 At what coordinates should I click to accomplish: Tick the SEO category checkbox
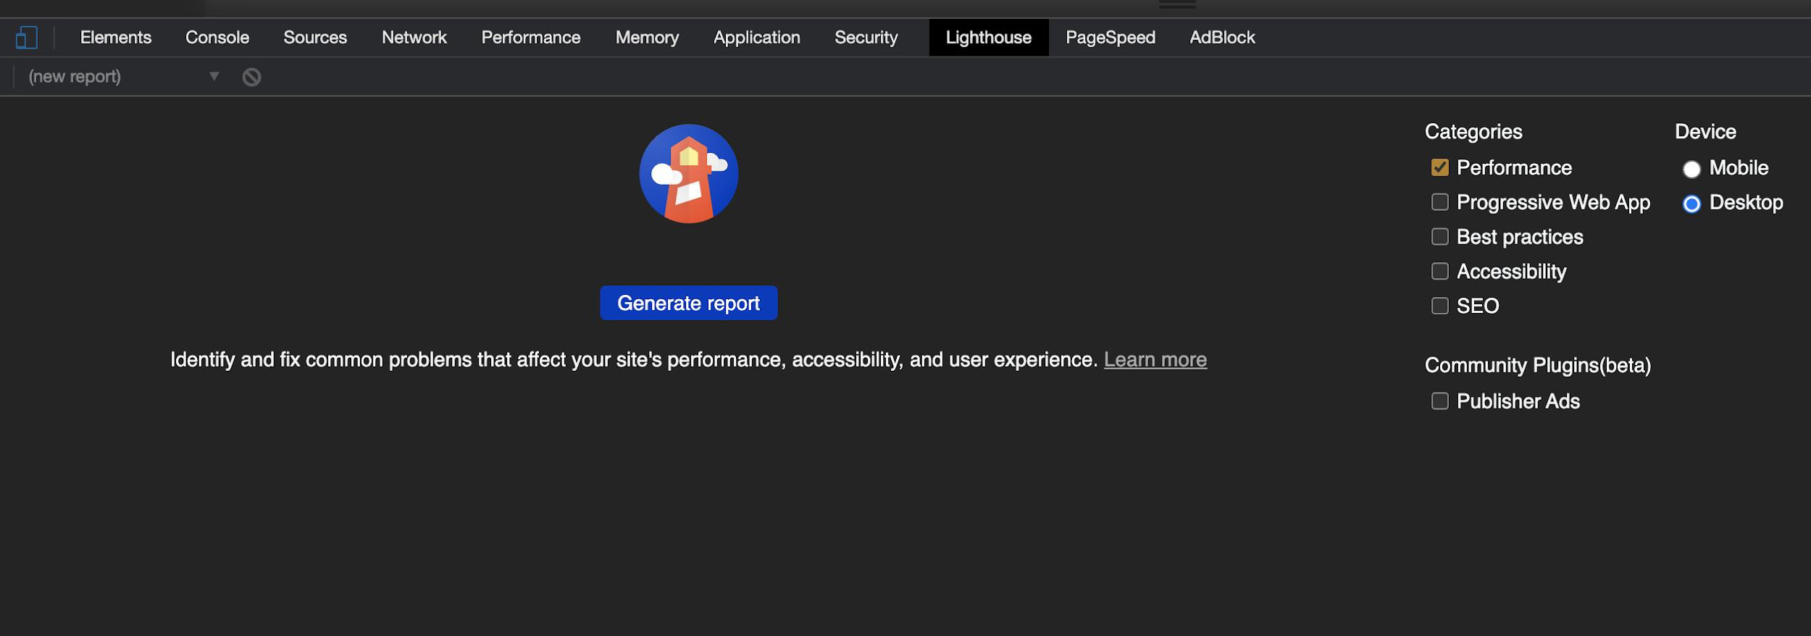(x=1439, y=306)
